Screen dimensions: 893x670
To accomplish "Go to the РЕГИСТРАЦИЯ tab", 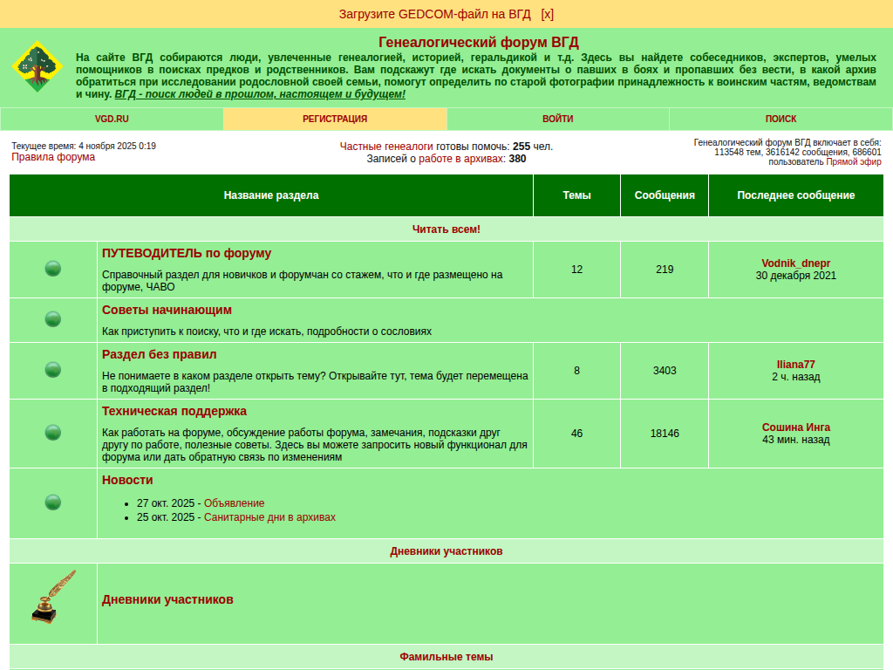I will 335,119.
